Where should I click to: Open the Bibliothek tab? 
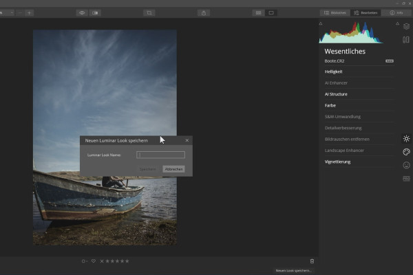pos(335,13)
